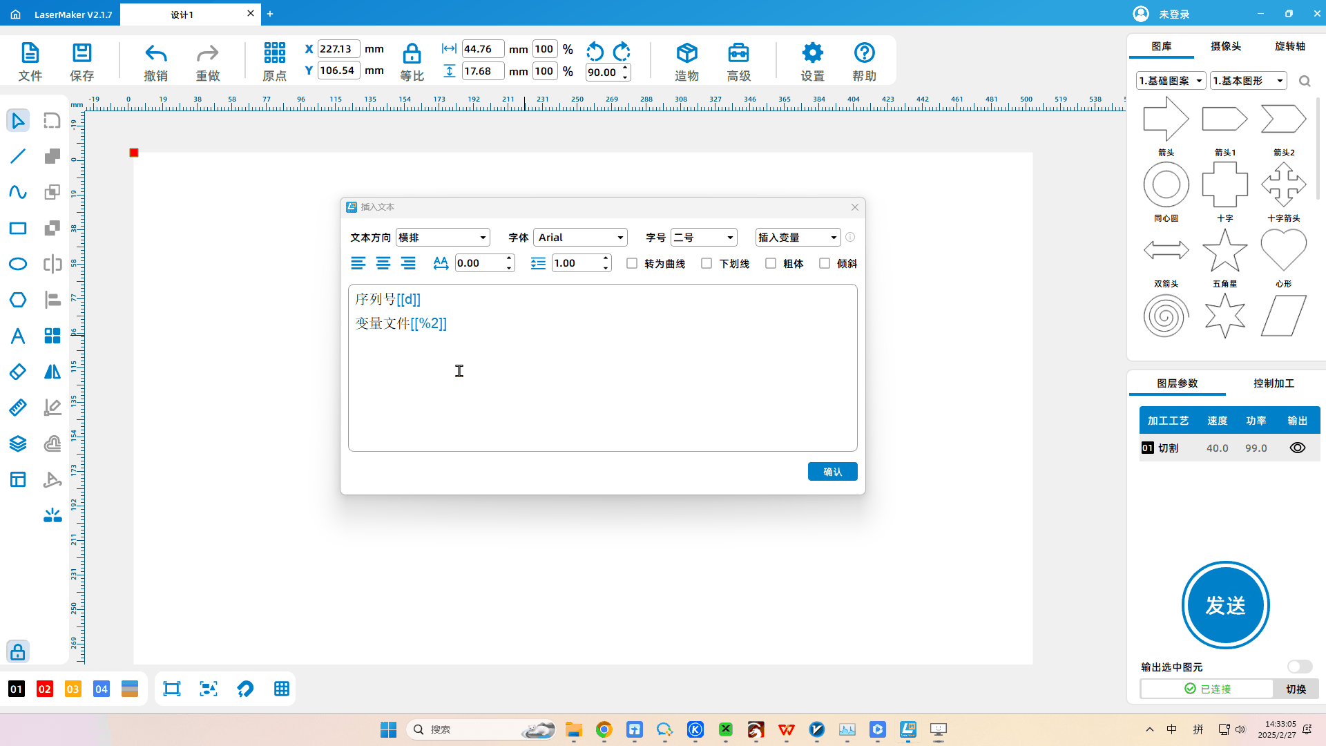Switch to the 旋转轴 tab

click(x=1290, y=46)
